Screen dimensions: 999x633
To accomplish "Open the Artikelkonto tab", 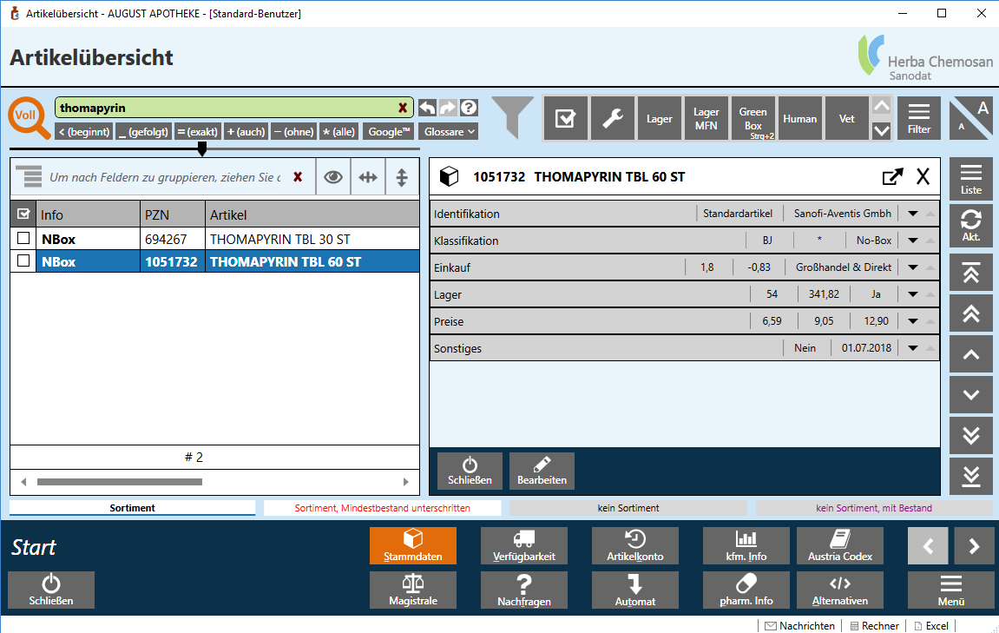I will [634, 545].
